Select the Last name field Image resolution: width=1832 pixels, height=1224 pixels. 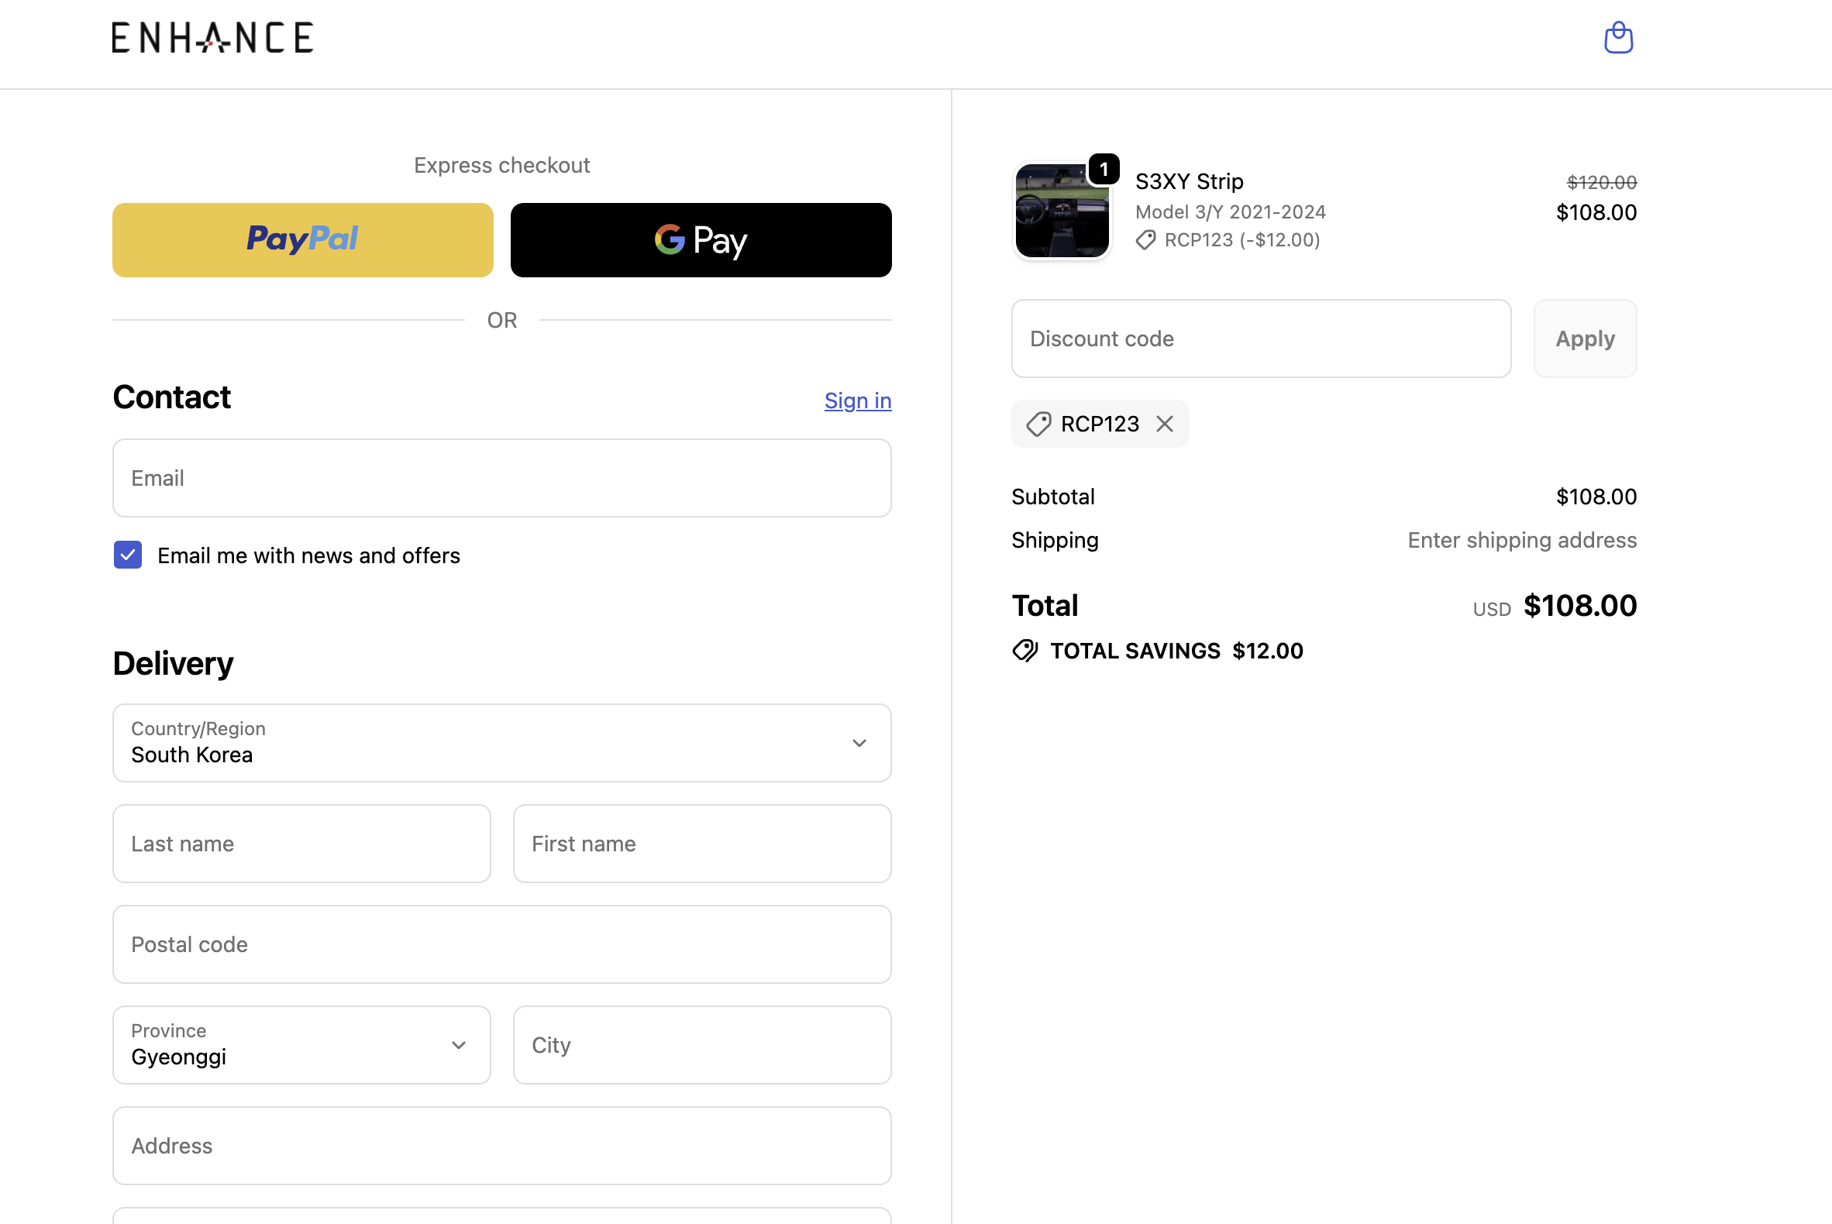pyautogui.click(x=301, y=844)
